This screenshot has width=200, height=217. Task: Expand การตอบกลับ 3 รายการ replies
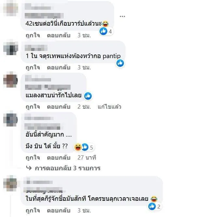pyautogui.click(x=68, y=168)
